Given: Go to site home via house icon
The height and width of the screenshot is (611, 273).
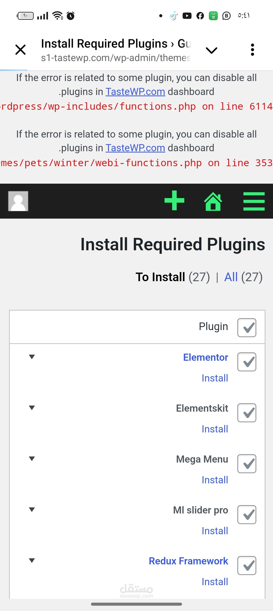Looking at the screenshot, I should 213,201.
